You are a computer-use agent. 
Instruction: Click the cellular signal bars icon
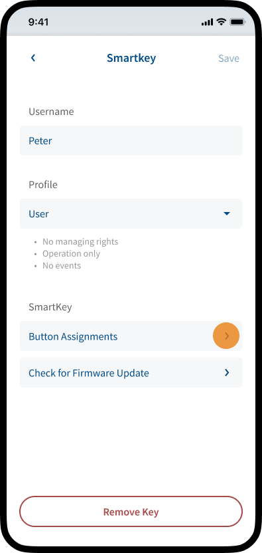[208, 22]
